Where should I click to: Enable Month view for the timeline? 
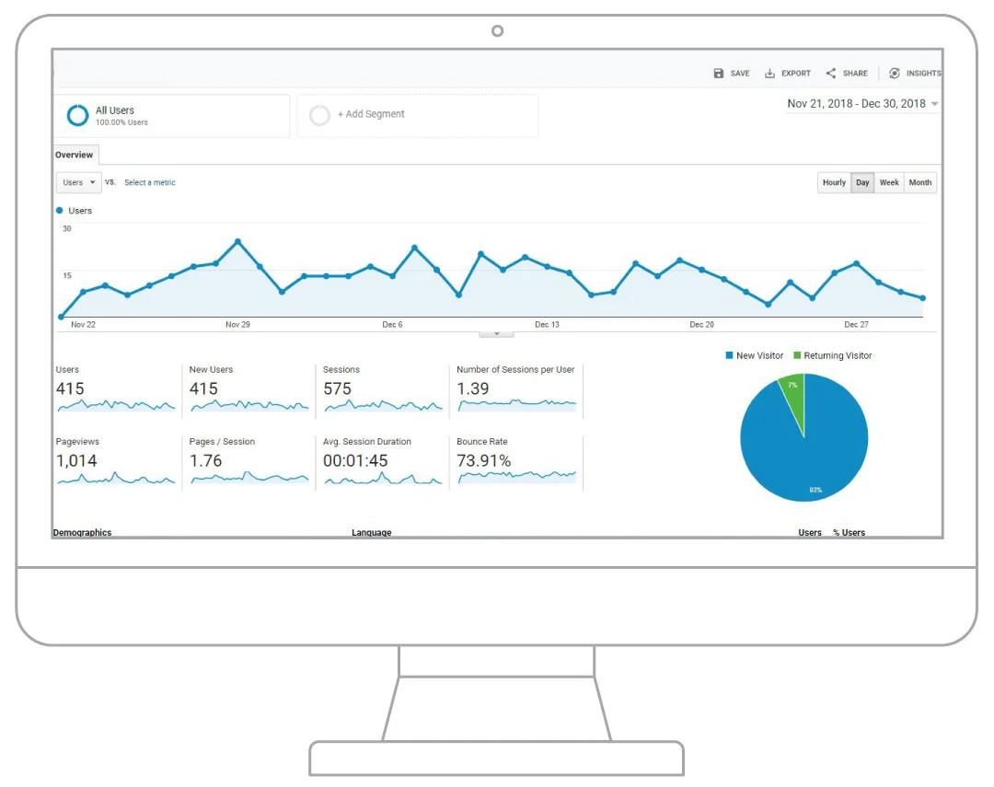(919, 182)
